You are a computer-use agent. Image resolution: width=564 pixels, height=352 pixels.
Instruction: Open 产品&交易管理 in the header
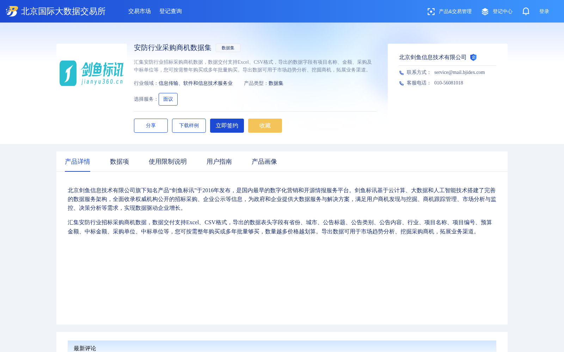455,11
